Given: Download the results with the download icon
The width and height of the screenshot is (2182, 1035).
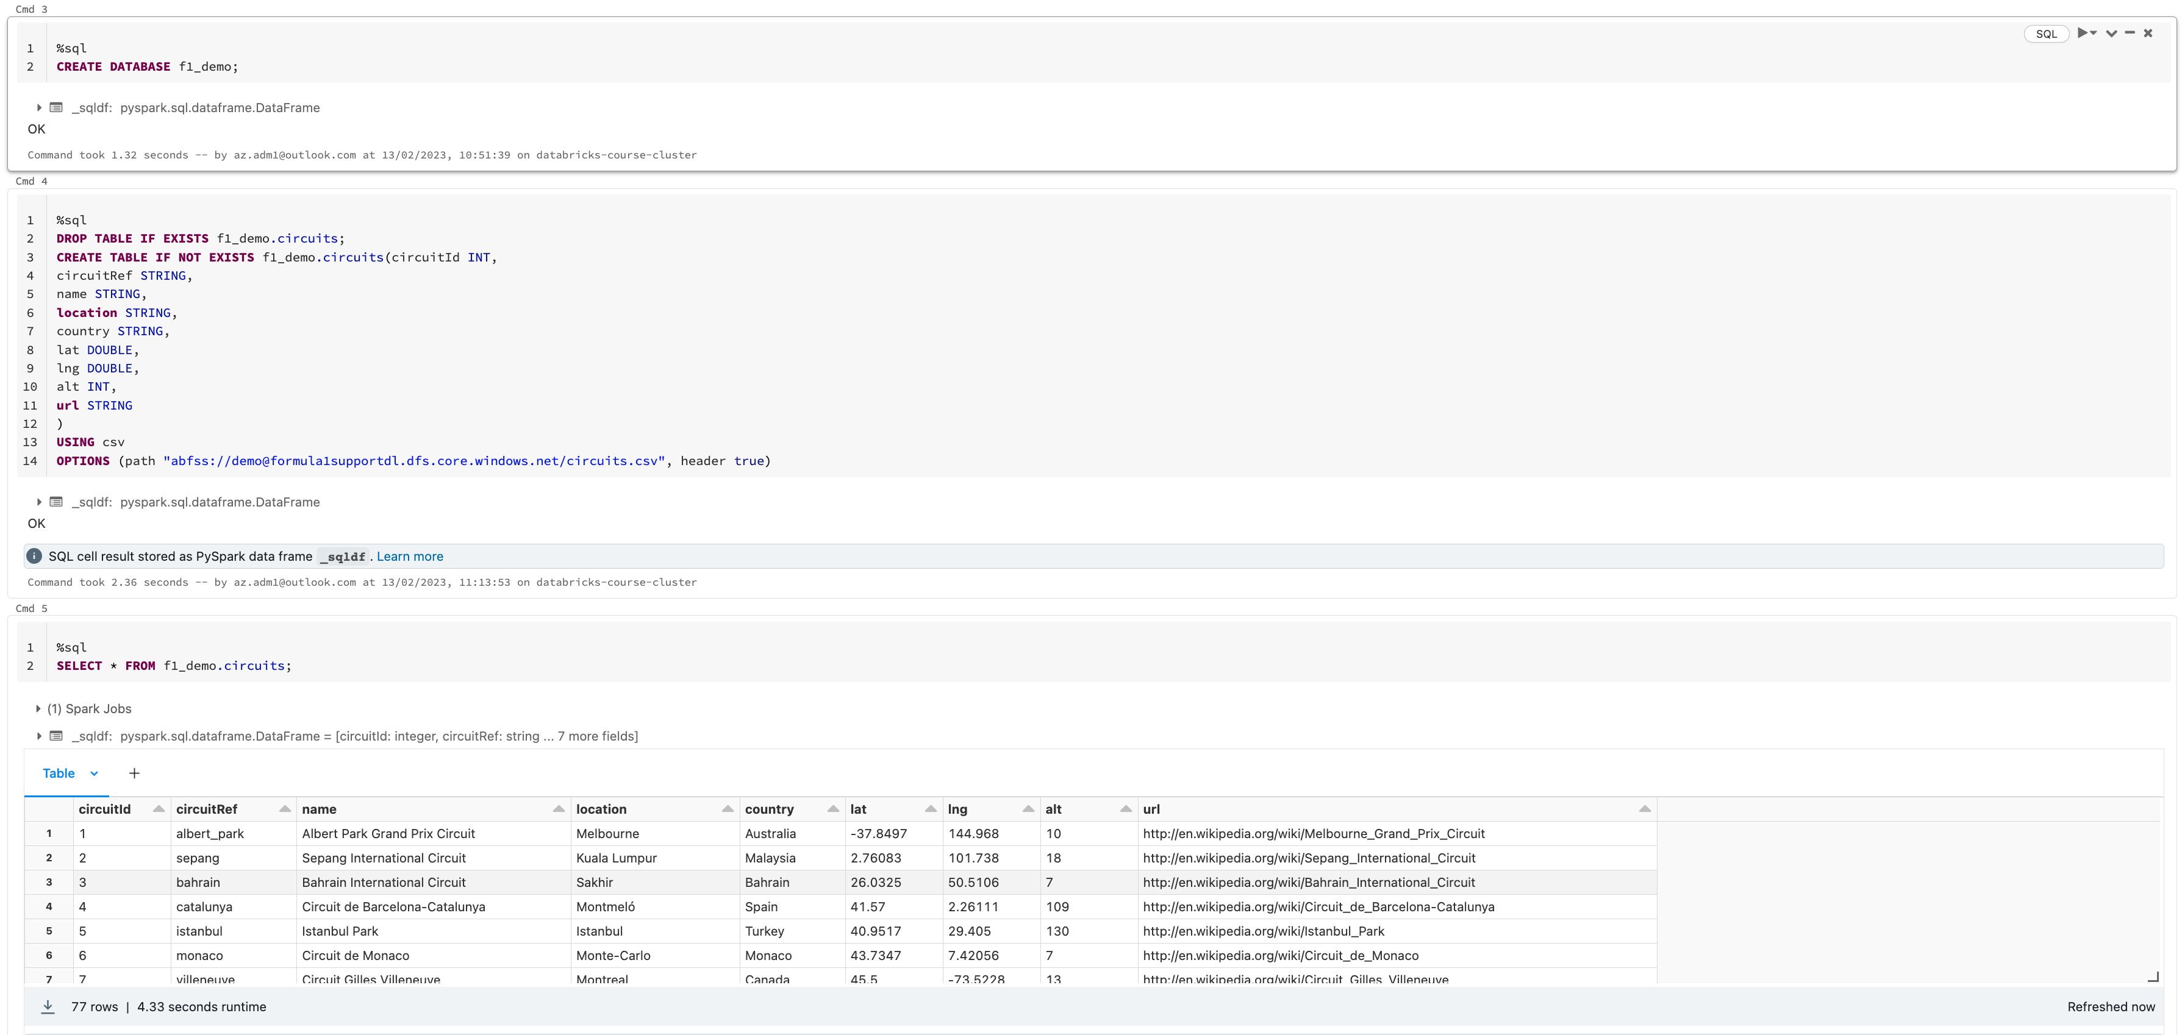Looking at the screenshot, I should pos(48,1006).
